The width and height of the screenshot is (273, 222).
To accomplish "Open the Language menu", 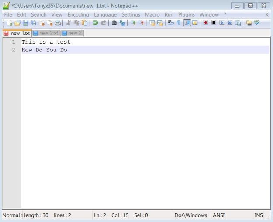I will 105,14.
